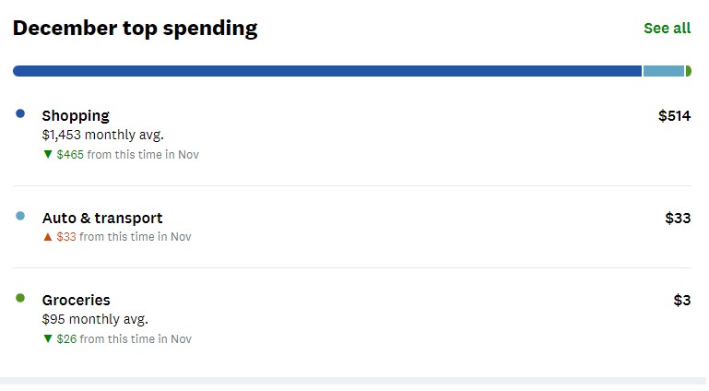Screen dimensions: 709x391
Task: Open the See all spending link
Action: coord(667,29)
